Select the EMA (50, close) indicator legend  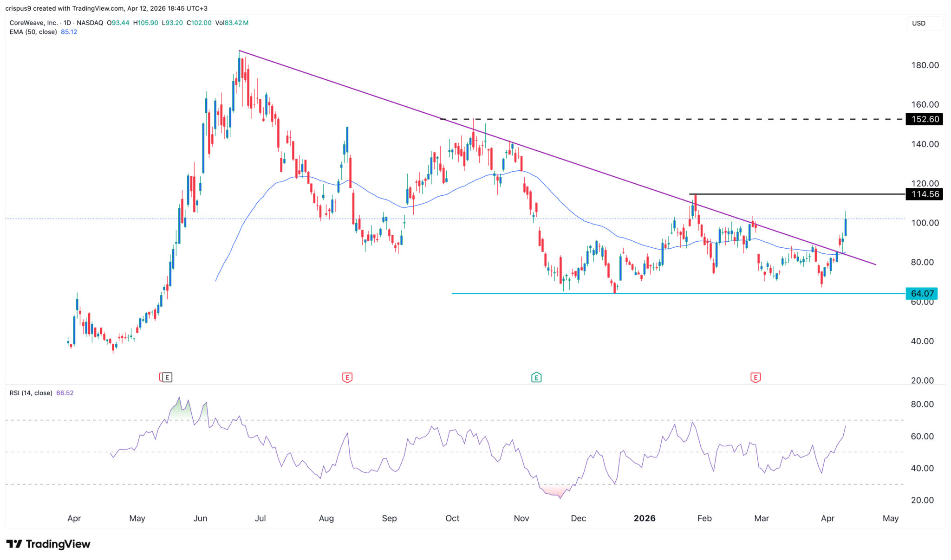[33, 32]
